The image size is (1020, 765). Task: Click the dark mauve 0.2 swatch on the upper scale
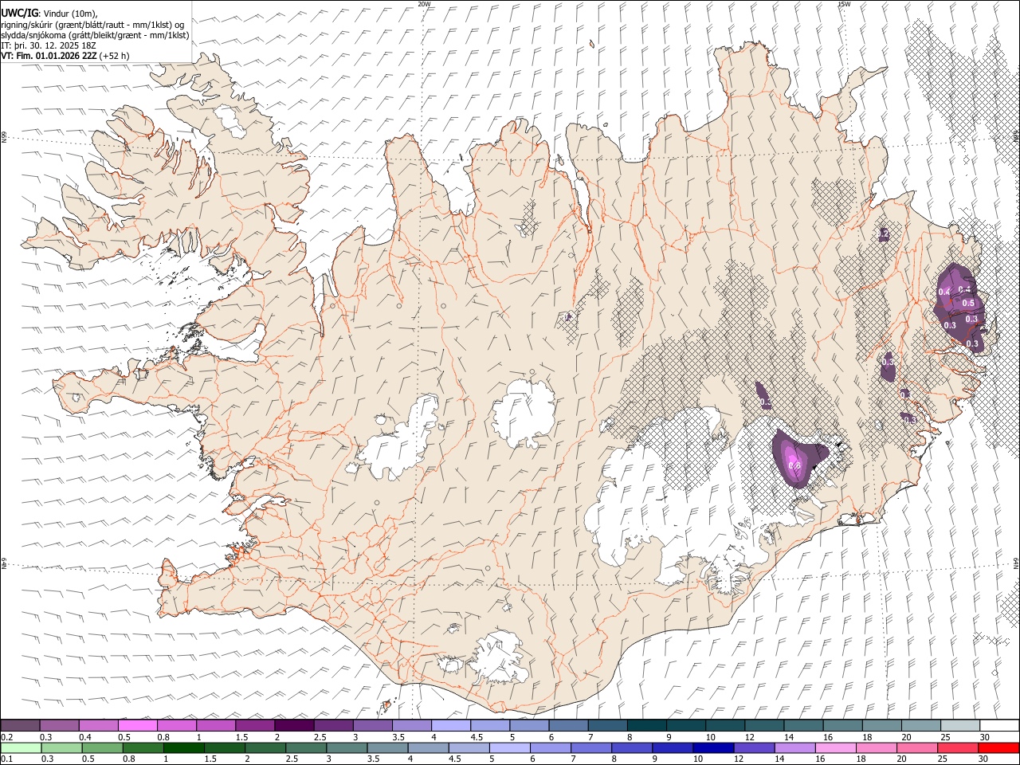coord(20,725)
